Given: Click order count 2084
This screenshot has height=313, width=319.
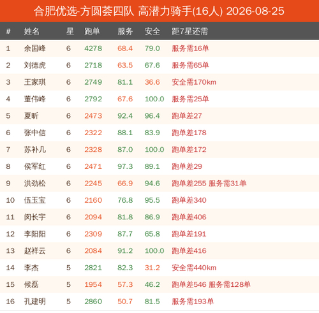Looking at the screenshot, I should coord(93,251).
